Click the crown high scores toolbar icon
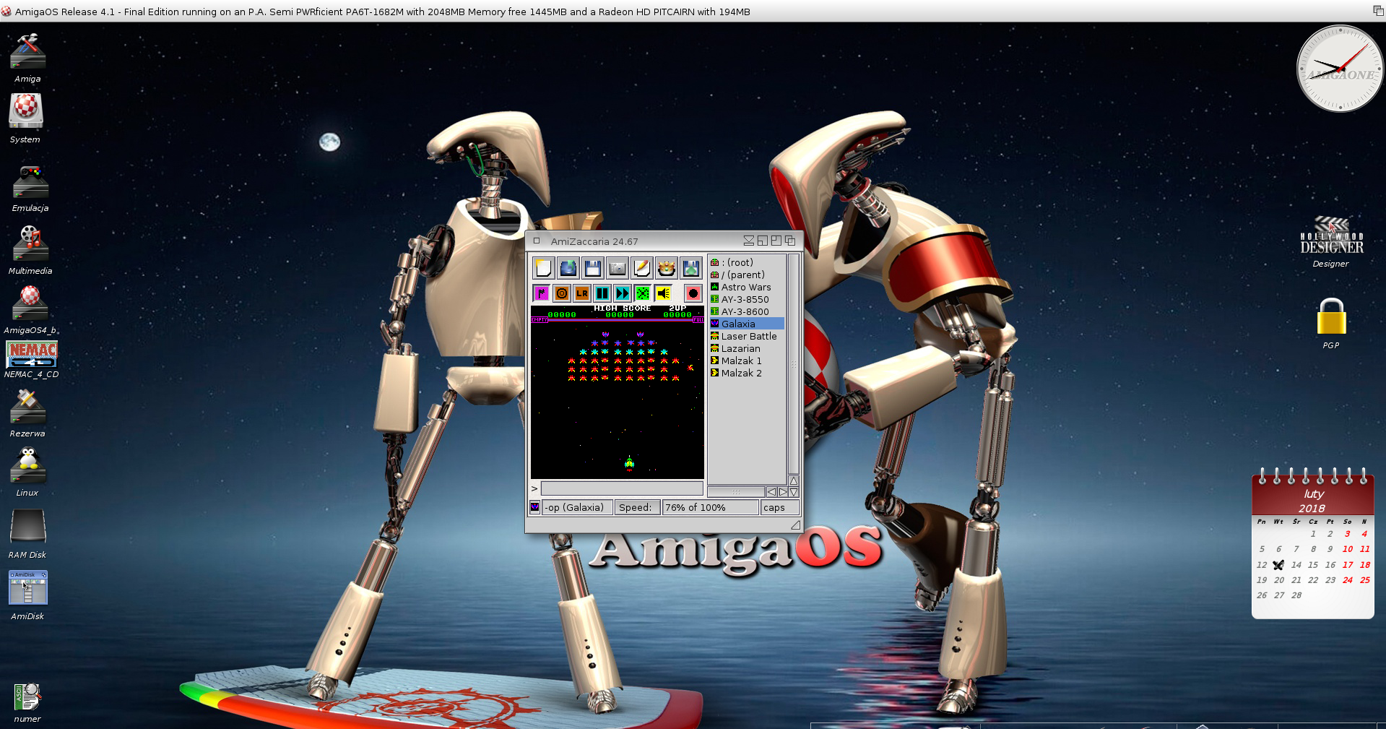Image resolution: width=1386 pixels, height=729 pixels. (667, 268)
